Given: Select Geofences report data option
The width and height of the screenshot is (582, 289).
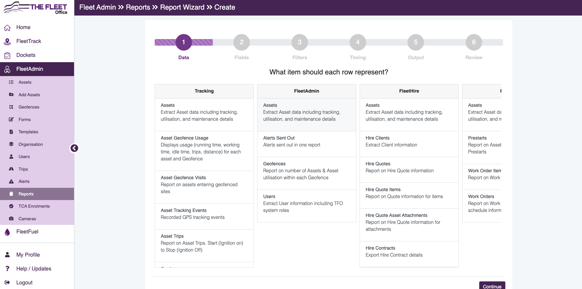Looking at the screenshot, I should [307, 173].
